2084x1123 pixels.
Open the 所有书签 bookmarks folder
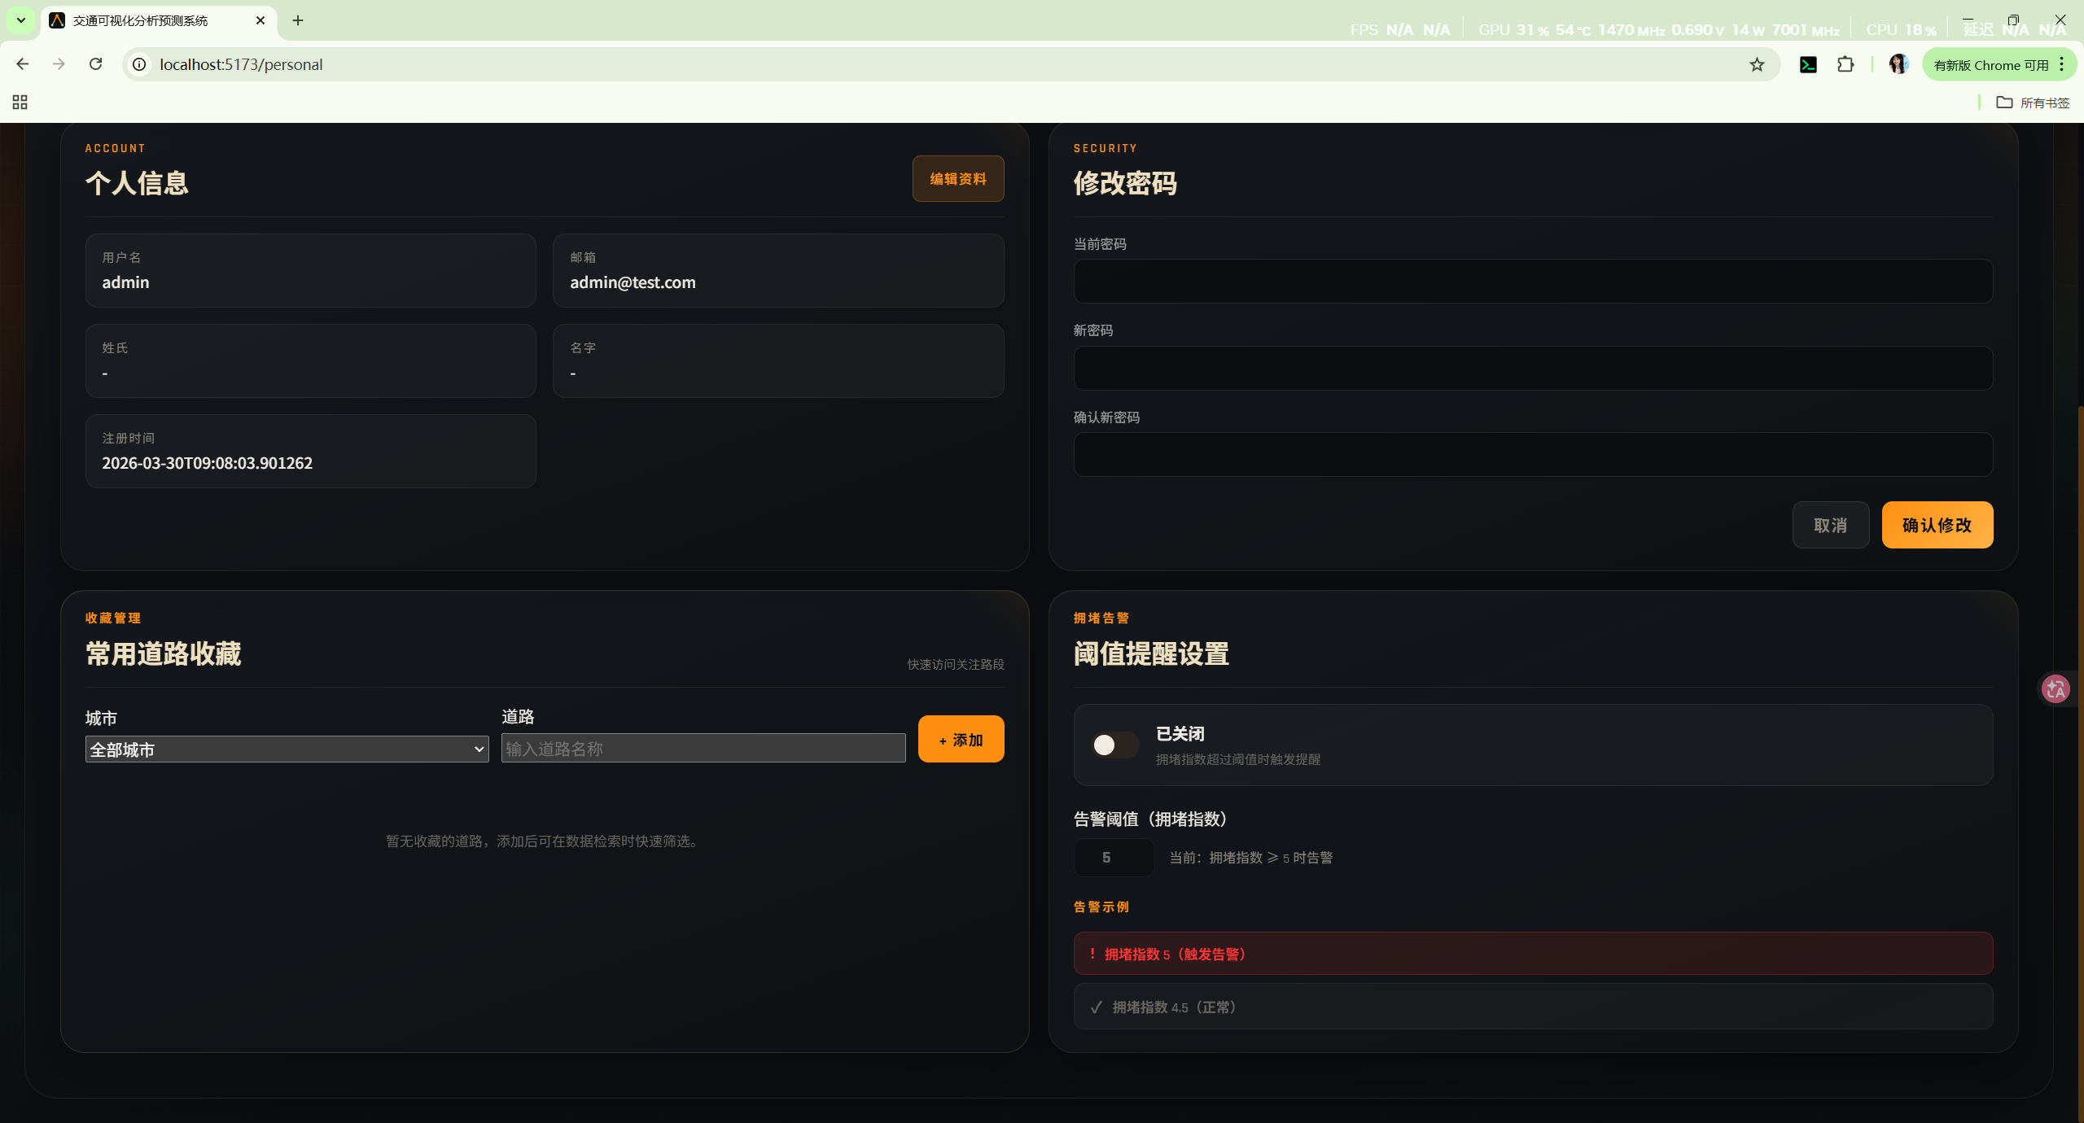(x=2034, y=103)
